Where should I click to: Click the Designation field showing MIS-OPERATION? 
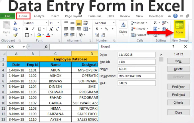137,76
